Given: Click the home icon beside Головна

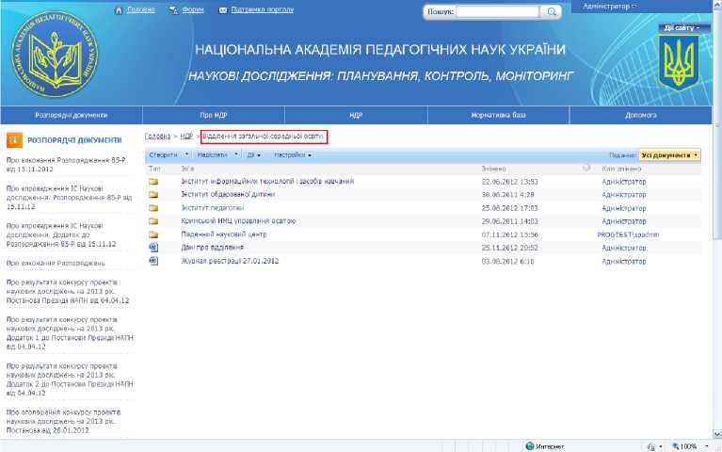Looking at the screenshot, I should click(x=119, y=10).
